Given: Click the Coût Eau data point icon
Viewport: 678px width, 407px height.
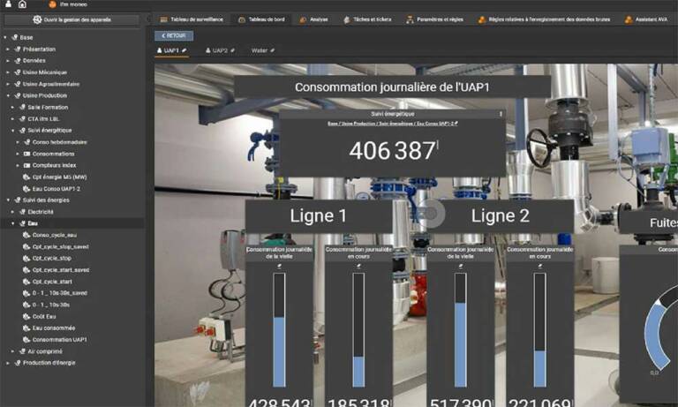Looking at the screenshot, I should tap(26, 316).
